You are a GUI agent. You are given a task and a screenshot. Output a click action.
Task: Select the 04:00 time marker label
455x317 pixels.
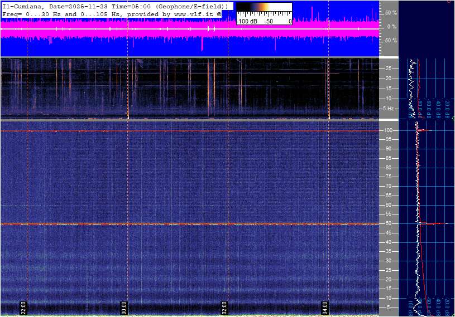pyautogui.click(x=325, y=308)
